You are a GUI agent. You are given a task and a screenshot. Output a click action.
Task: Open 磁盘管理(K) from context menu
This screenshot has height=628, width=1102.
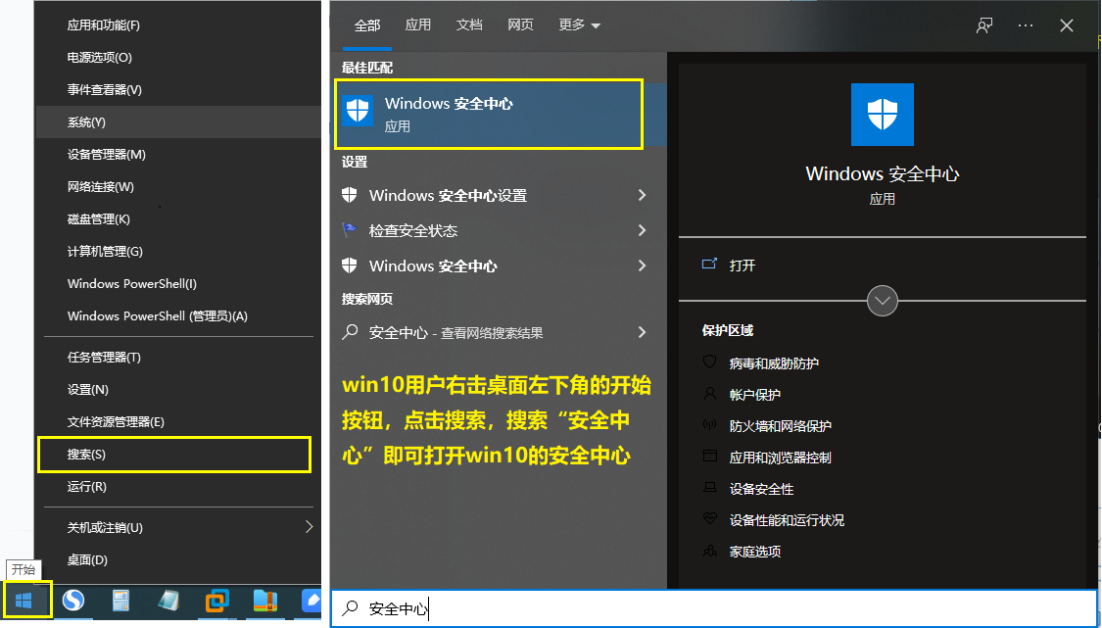coord(178,219)
